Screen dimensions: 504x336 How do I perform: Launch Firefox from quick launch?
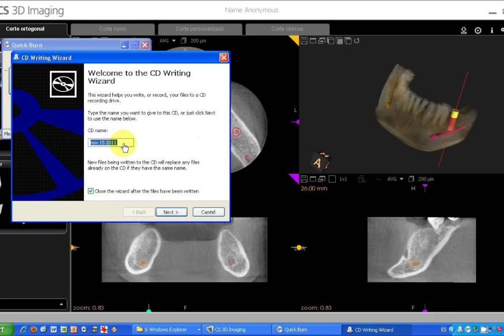pos(33,329)
